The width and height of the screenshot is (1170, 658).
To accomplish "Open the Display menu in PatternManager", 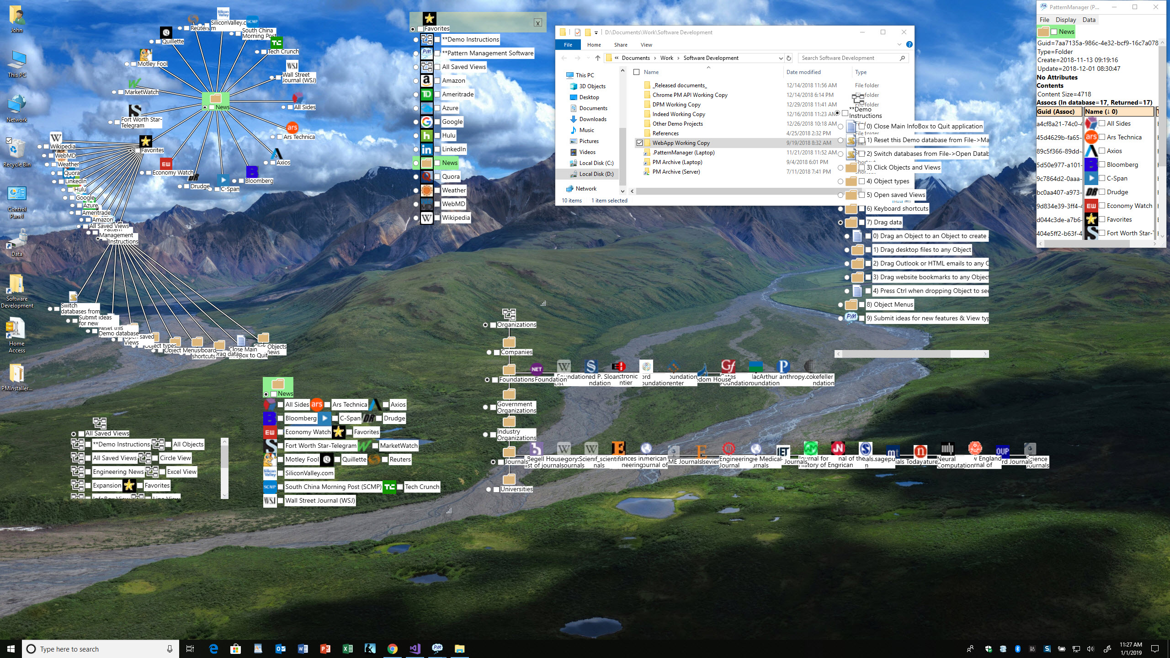I will pos(1065,20).
